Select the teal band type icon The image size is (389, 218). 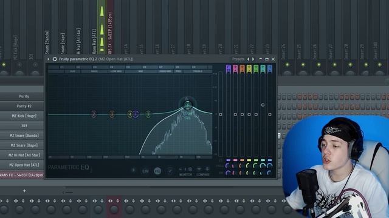click(263, 68)
